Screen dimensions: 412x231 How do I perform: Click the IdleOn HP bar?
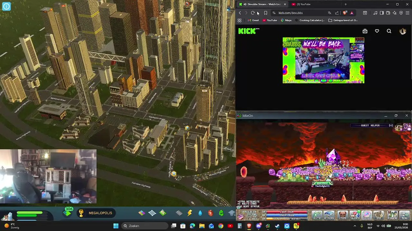pyautogui.click(x=286, y=212)
